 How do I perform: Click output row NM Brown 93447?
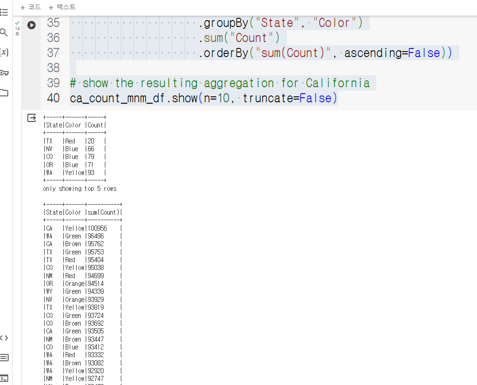point(83,339)
